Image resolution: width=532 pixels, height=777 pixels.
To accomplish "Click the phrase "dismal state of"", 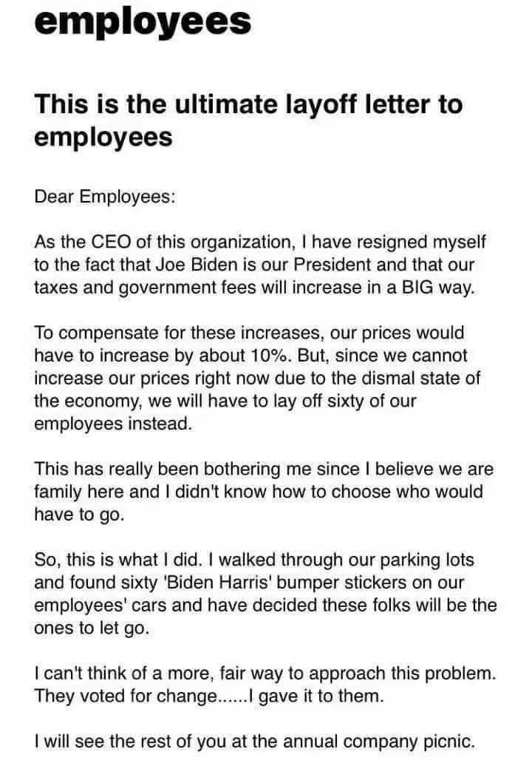I will tap(425, 379).
